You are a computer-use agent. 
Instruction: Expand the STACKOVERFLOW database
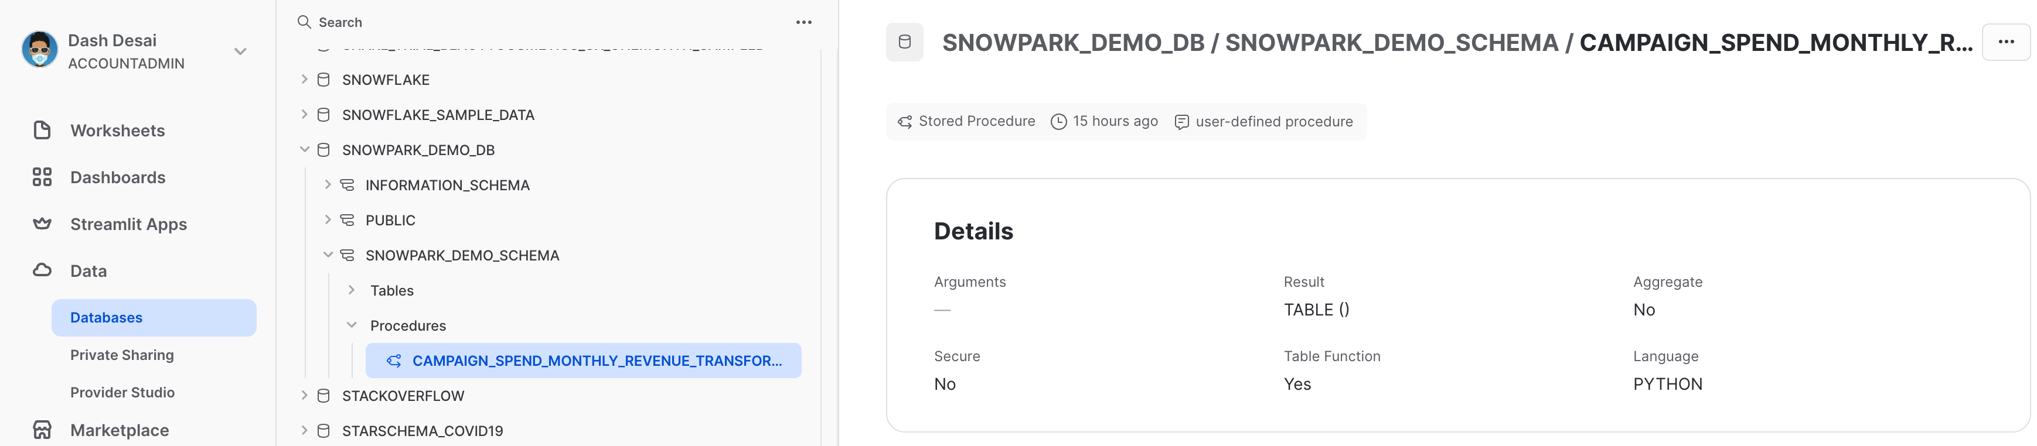click(305, 396)
